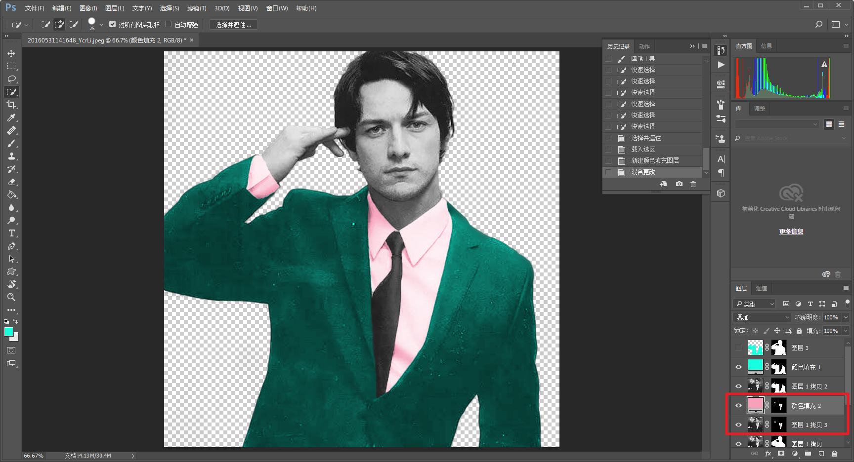Switch to 信息 info tab
The width and height of the screenshot is (854, 462).
pyautogui.click(x=767, y=46)
